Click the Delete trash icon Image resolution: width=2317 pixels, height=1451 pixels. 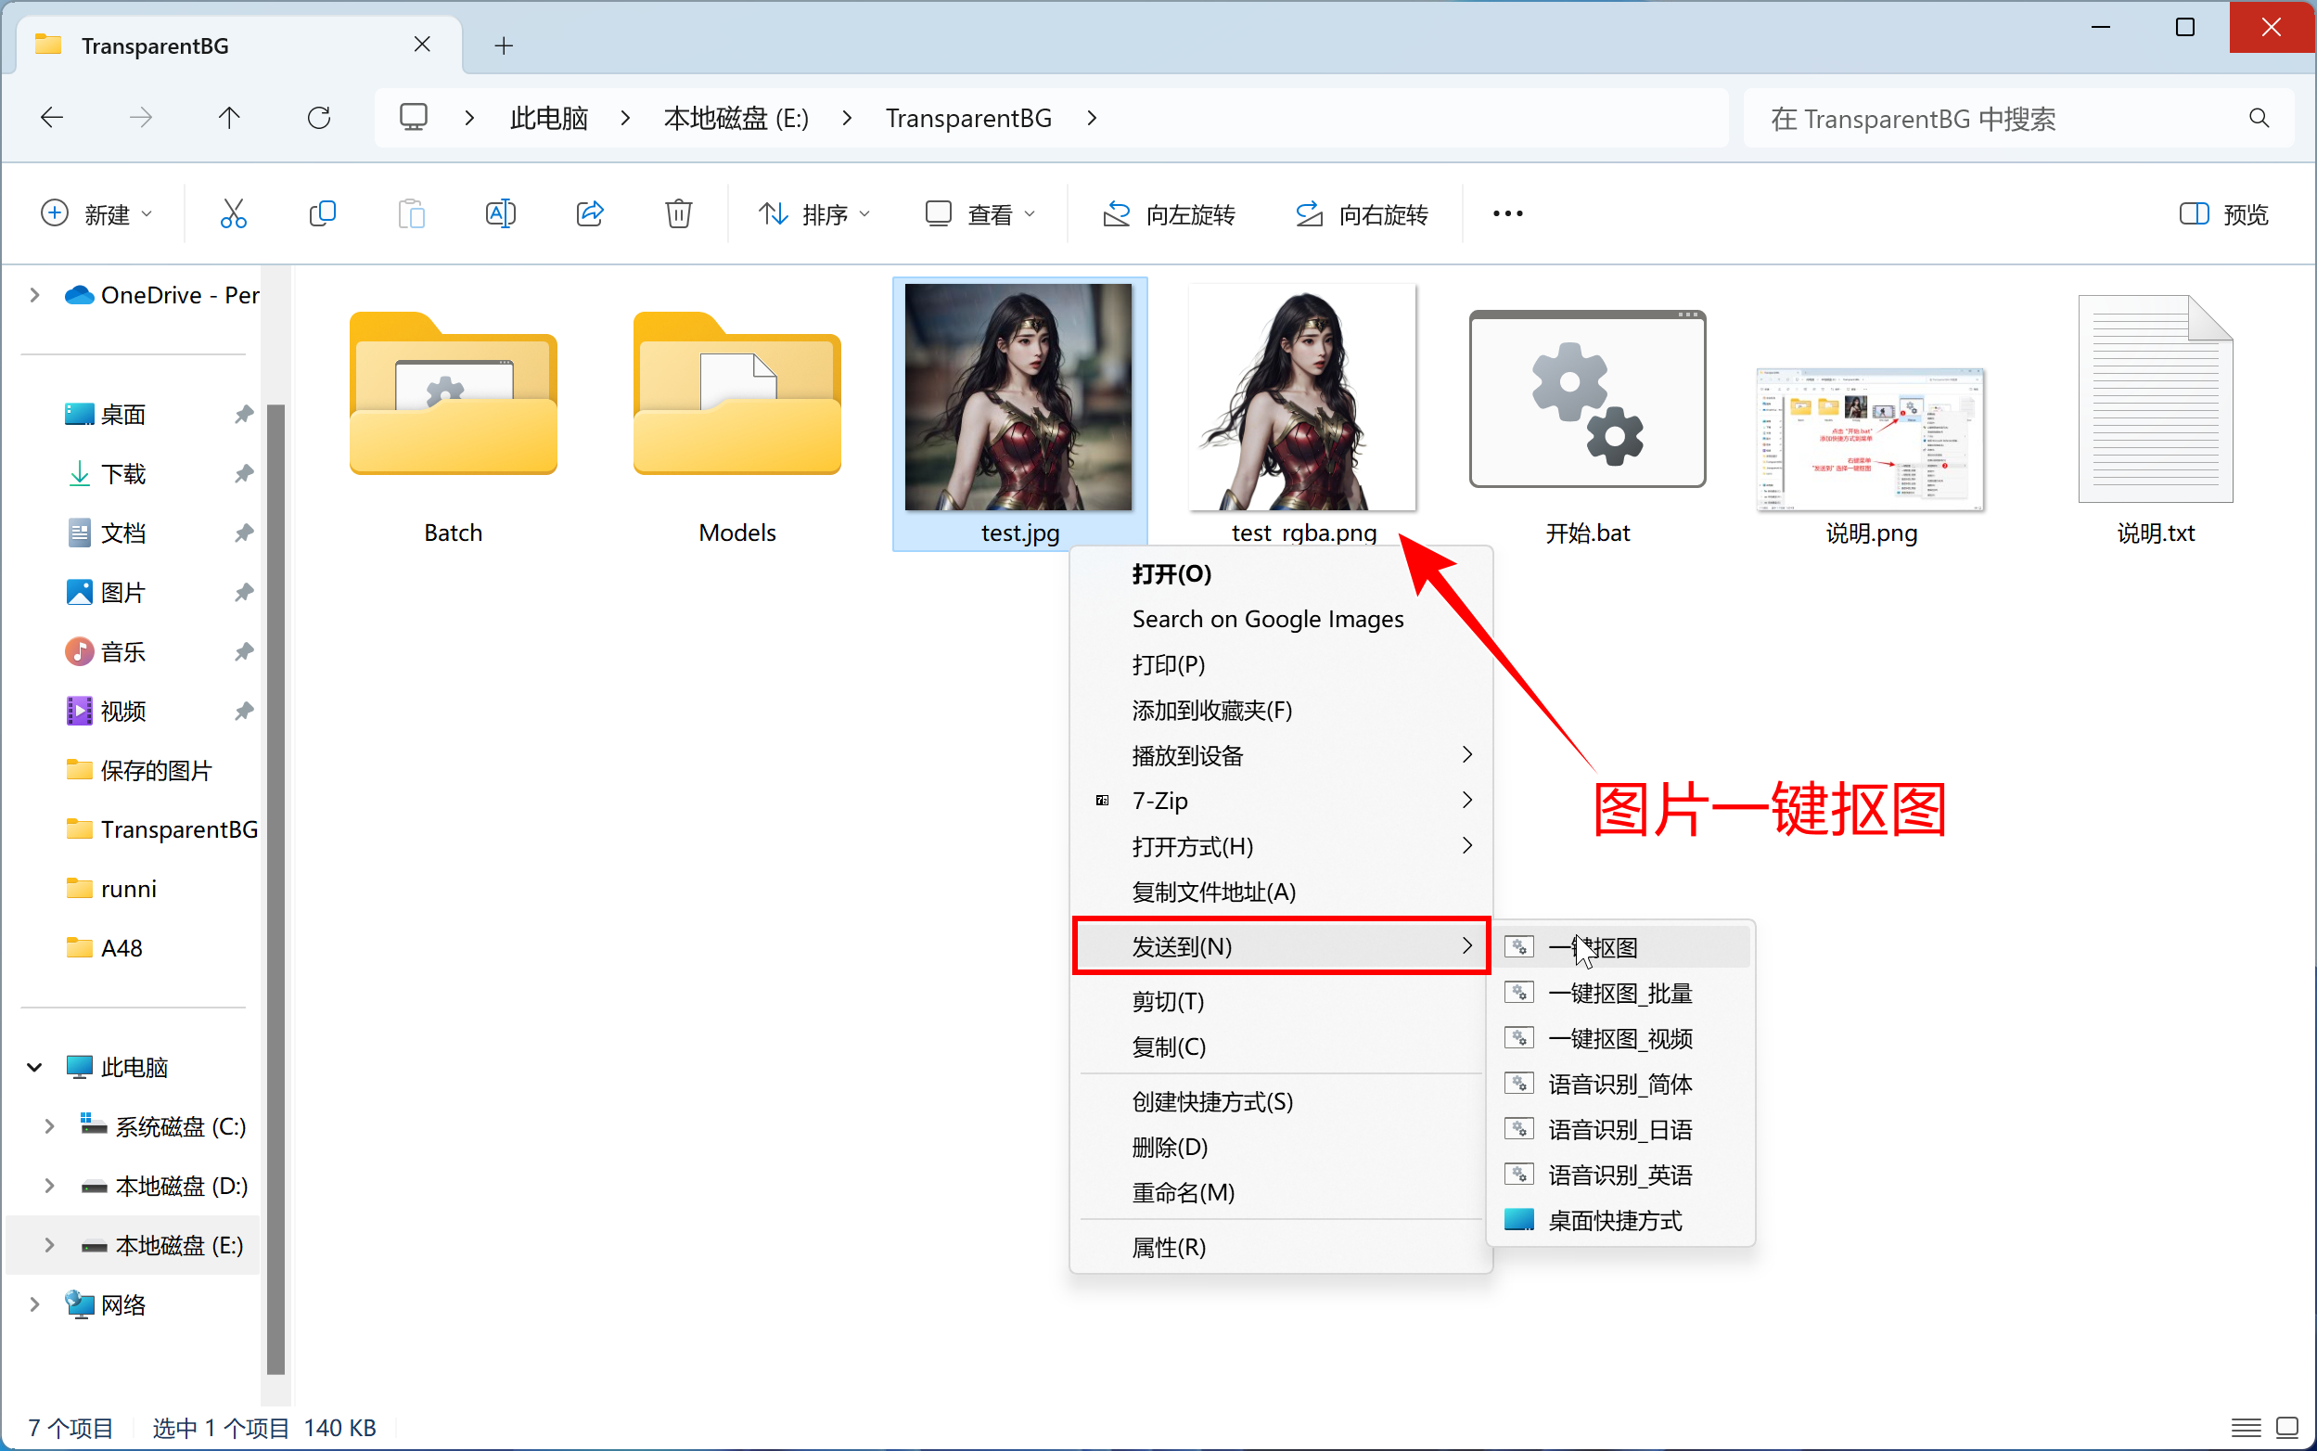pyautogui.click(x=678, y=213)
